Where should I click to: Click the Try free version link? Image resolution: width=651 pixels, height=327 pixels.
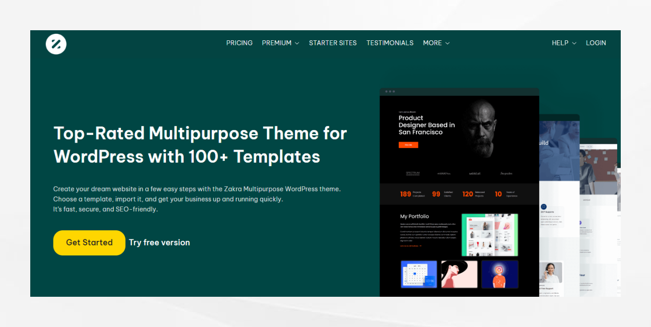coord(159,242)
